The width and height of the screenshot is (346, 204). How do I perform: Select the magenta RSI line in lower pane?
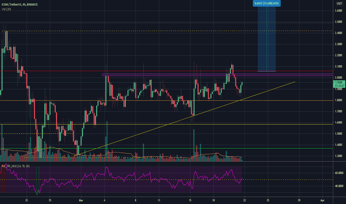tap(121, 179)
